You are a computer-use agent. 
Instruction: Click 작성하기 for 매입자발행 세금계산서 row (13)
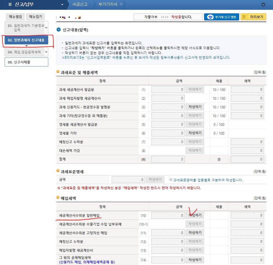pyautogui.click(x=195, y=250)
